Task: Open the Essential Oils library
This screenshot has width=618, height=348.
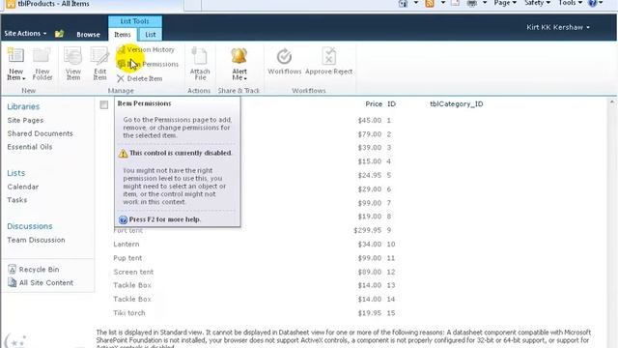Action: pyautogui.click(x=30, y=147)
